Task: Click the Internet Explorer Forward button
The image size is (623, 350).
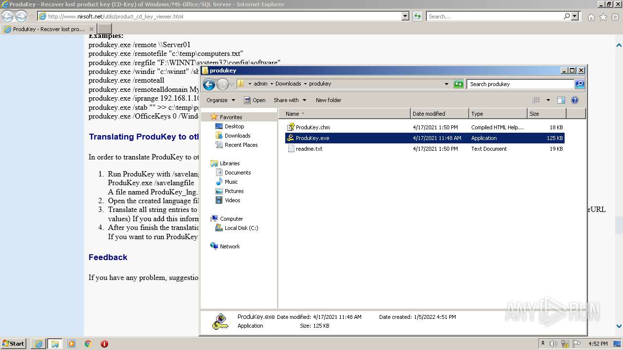Action: click(21, 17)
